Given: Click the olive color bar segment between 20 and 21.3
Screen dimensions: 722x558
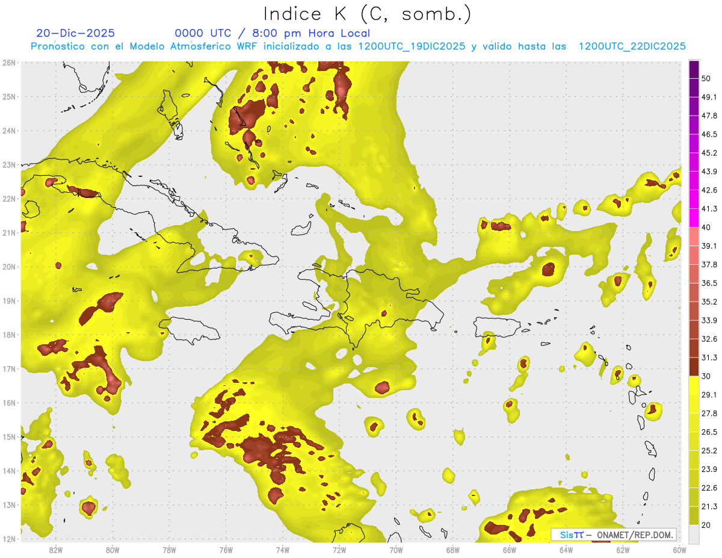Looking at the screenshot, I should (x=694, y=515).
